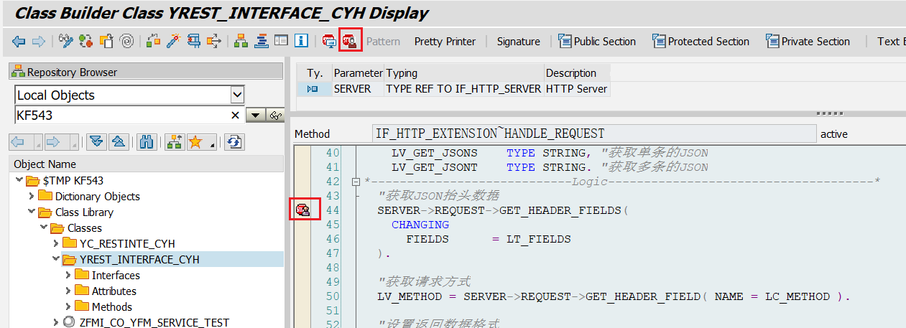Image resolution: width=906 pixels, height=328 pixels.
Task: Expand the Methods folder in the tree
Action: 68,307
